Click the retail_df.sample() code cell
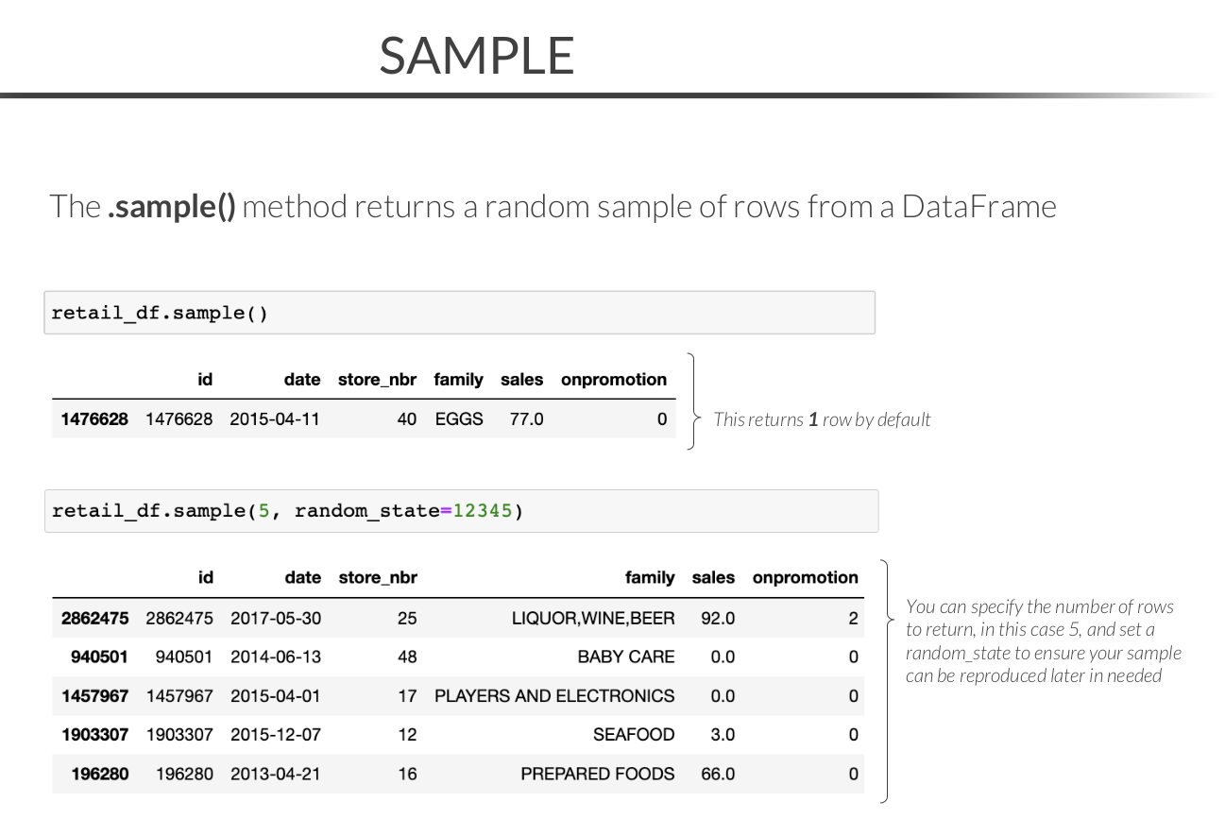 459,313
